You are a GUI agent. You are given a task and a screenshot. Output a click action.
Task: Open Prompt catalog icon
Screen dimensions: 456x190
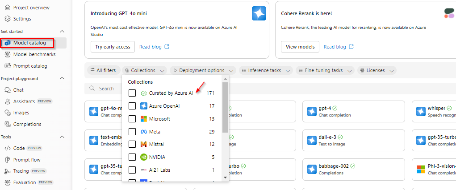pos(8,66)
